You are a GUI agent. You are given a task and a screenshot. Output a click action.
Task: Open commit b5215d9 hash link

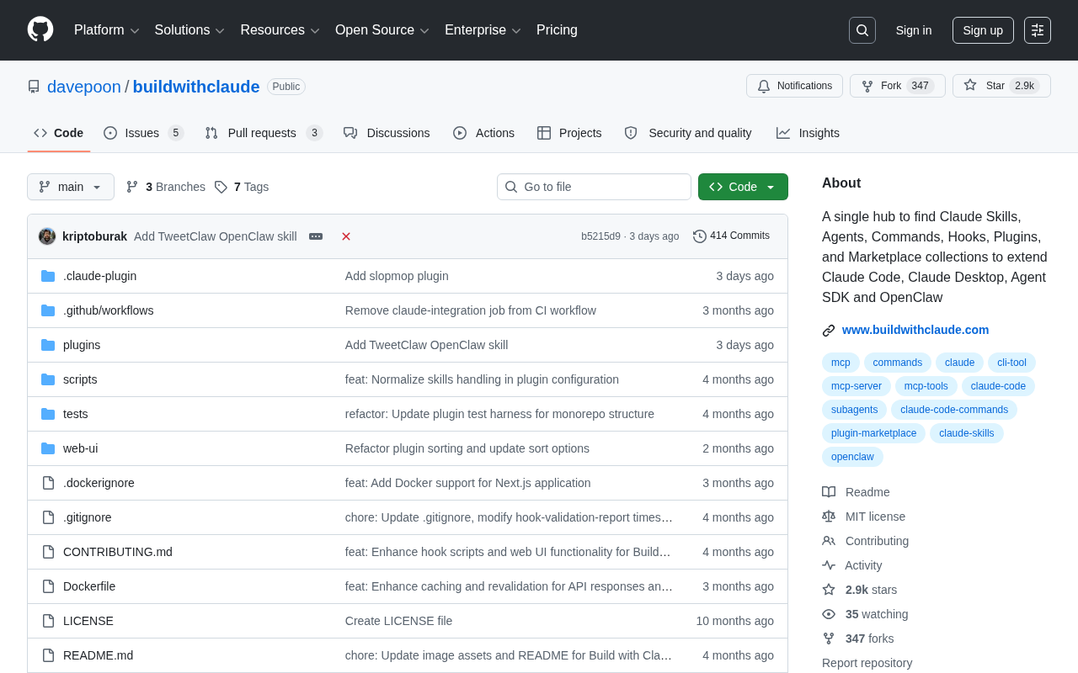coord(600,236)
